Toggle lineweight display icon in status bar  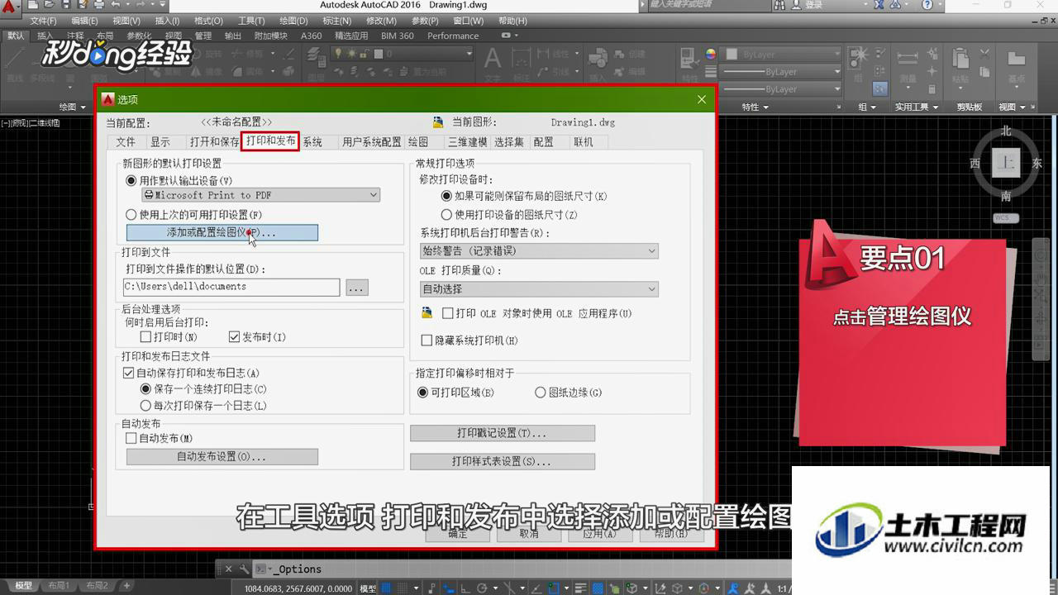[x=581, y=588]
